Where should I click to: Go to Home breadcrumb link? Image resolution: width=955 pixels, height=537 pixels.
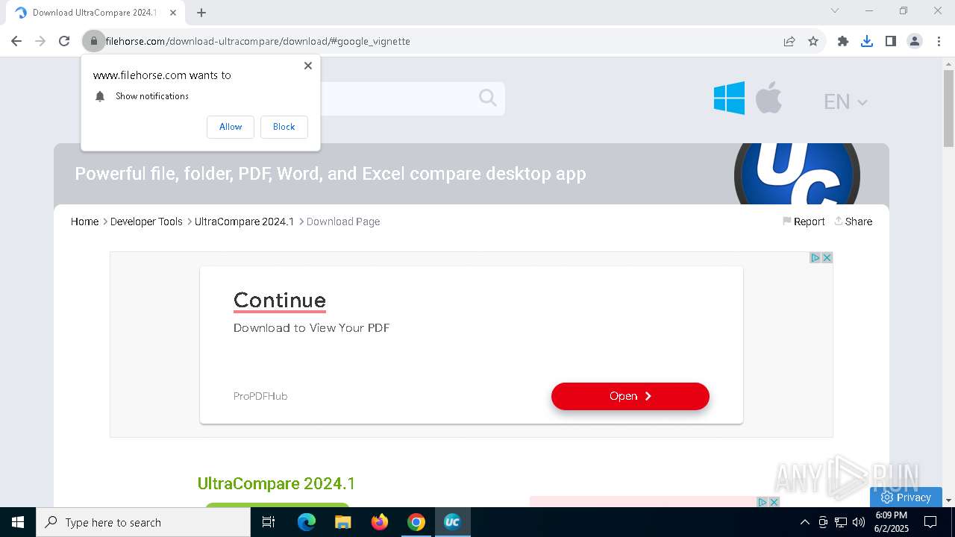pos(84,222)
